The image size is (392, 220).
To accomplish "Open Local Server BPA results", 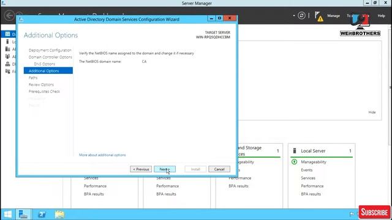I will 311,194.
